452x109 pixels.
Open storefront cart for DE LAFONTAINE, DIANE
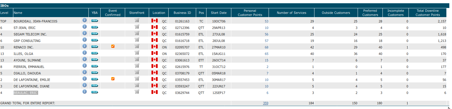pos(137,85)
